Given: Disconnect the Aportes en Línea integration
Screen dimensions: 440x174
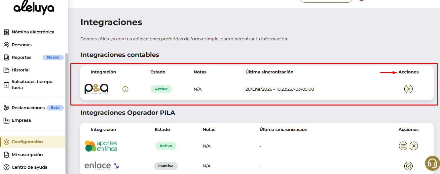Looking at the screenshot, I should (414, 146).
